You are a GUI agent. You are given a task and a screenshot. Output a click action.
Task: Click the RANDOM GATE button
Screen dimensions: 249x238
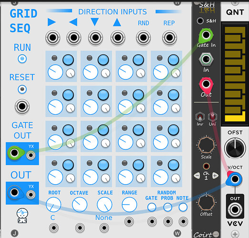tap(152, 207)
